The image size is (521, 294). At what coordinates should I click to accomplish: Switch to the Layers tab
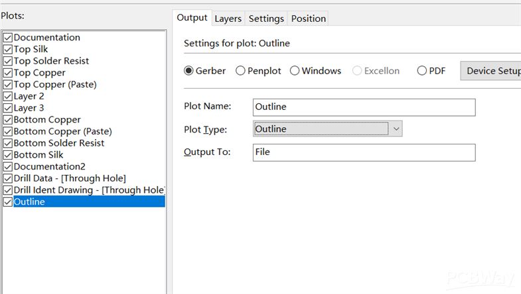coord(228,19)
